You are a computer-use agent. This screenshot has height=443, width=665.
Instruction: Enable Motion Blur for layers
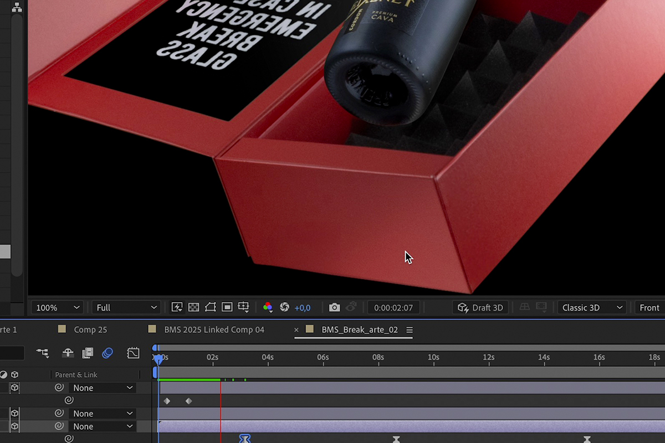click(x=108, y=353)
